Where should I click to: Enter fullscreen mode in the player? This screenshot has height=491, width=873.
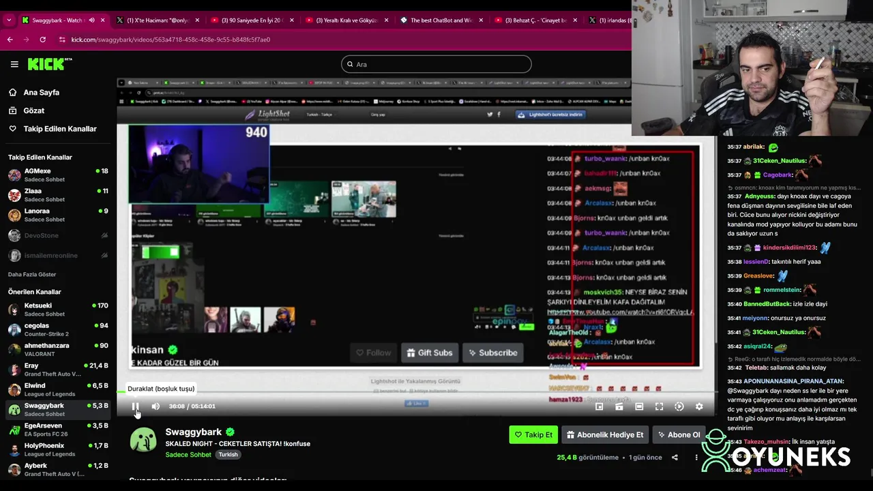(x=659, y=406)
